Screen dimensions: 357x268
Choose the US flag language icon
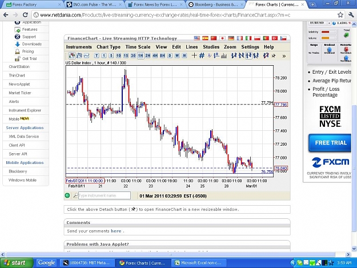(x=196, y=38)
